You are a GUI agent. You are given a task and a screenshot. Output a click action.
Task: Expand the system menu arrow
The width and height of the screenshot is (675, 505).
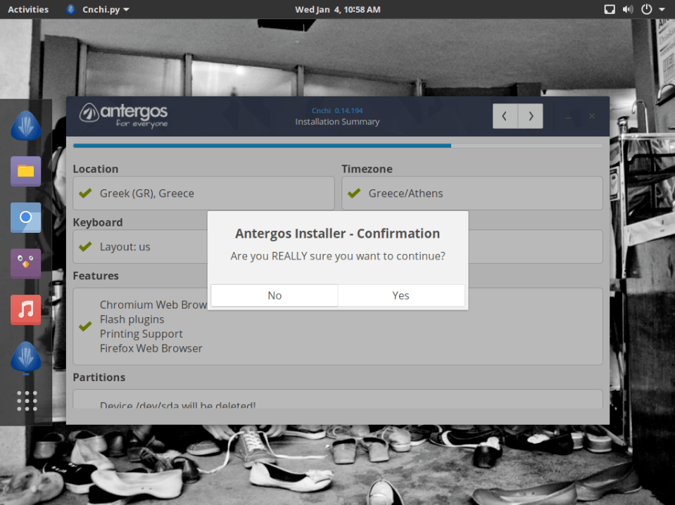662,9
